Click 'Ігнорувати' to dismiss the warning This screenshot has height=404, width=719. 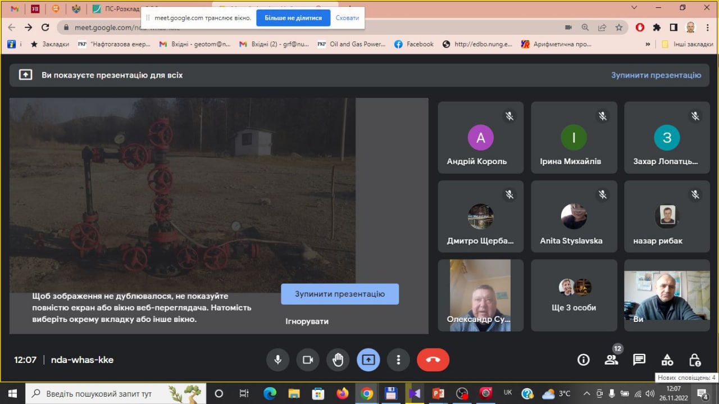(x=307, y=321)
